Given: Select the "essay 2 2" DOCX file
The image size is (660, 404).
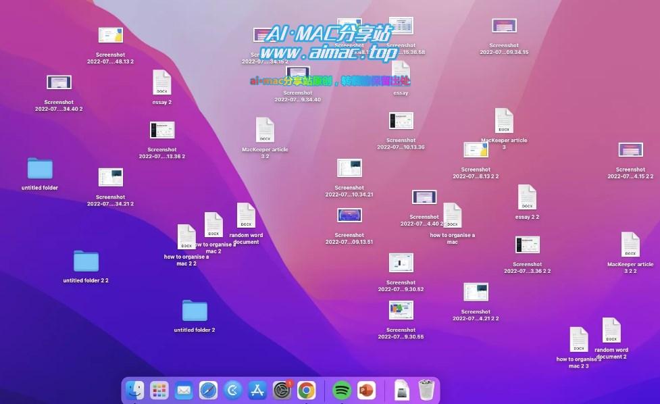Looking at the screenshot, I should click(528, 197).
